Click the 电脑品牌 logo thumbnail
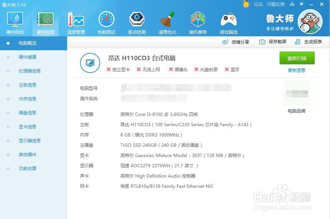The width and height of the screenshot is (330, 219). (x=297, y=93)
